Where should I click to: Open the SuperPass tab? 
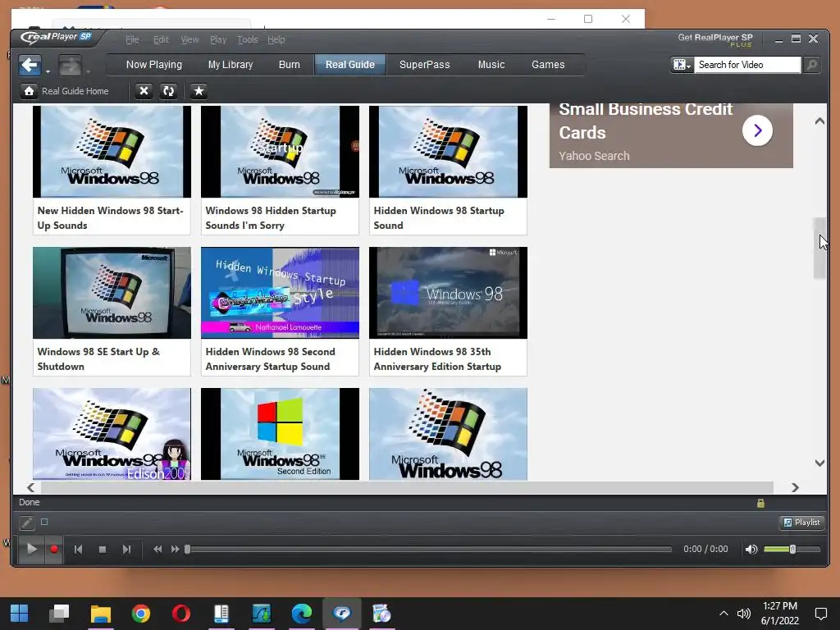pos(425,64)
